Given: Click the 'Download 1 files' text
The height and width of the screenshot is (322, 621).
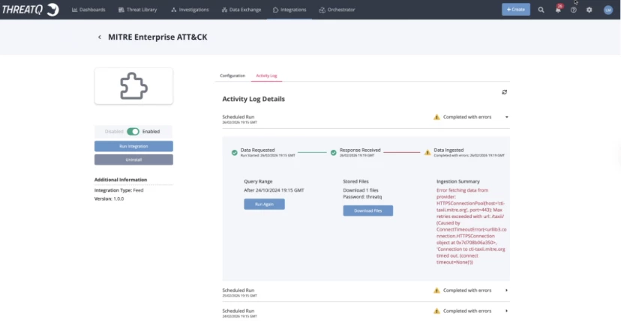Looking at the screenshot, I should [361, 190].
